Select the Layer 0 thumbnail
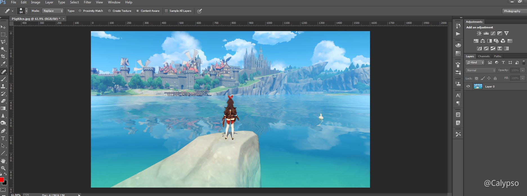527x196 pixels. (x=478, y=86)
